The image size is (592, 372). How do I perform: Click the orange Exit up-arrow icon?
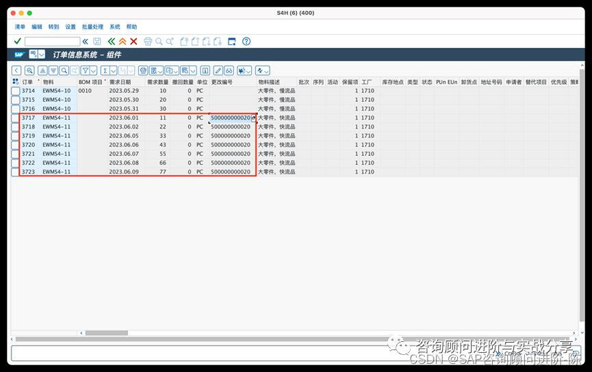click(123, 42)
